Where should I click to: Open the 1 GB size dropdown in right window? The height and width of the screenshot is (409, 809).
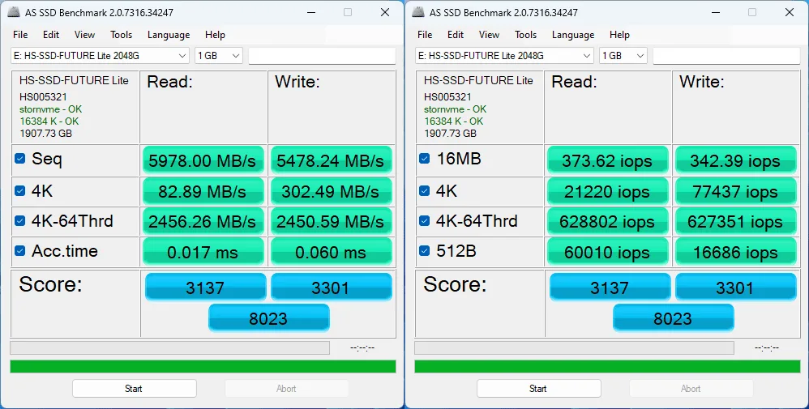623,56
